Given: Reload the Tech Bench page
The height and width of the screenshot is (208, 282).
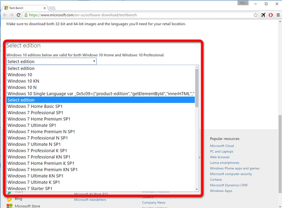Looking at the screenshot, I should point(18,15).
